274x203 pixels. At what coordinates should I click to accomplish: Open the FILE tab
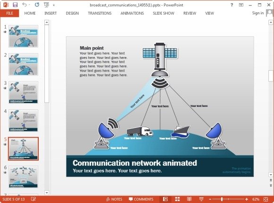point(9,13)
